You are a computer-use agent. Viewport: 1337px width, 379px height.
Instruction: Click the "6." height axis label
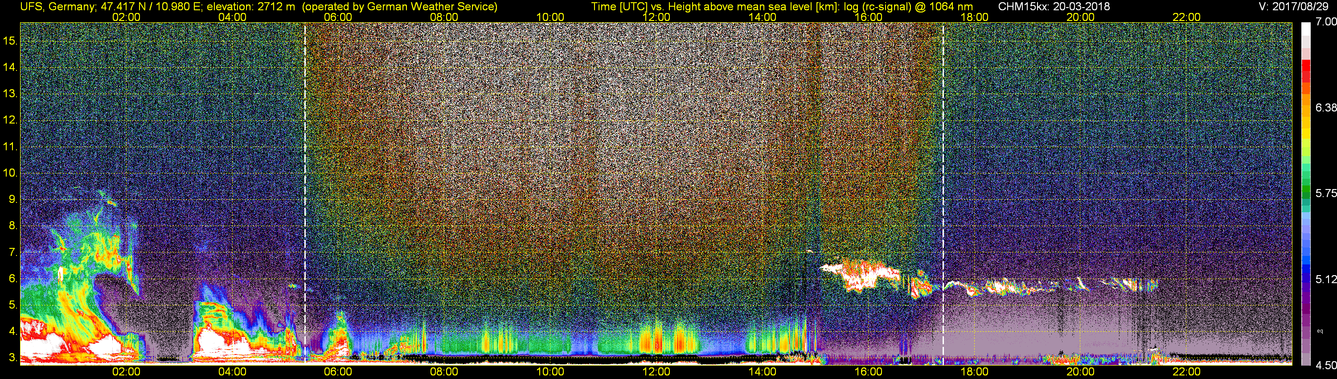(x=13, y=279)
